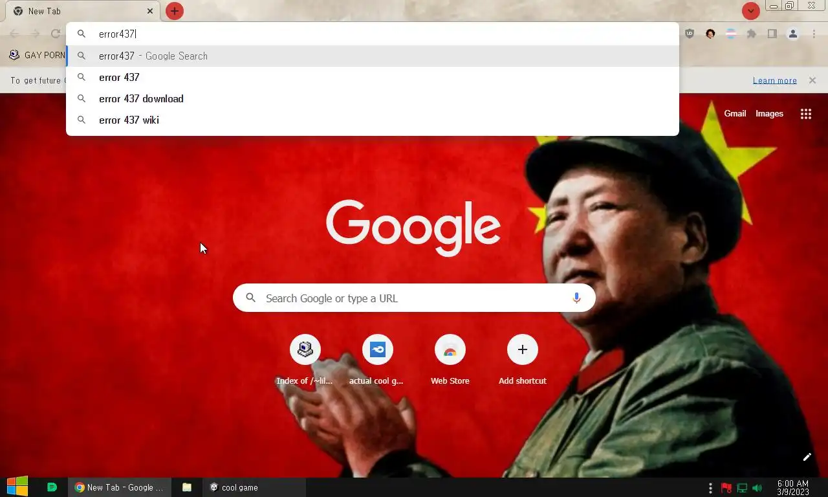Screen dimensions: 828x497
Task: Select the New Tab browser tab
Action: tap(83, 11)
